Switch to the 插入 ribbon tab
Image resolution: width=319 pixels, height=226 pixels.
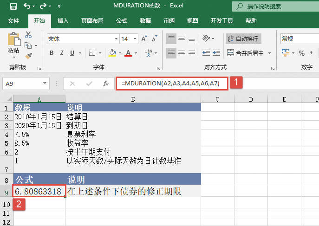(63, 21)
